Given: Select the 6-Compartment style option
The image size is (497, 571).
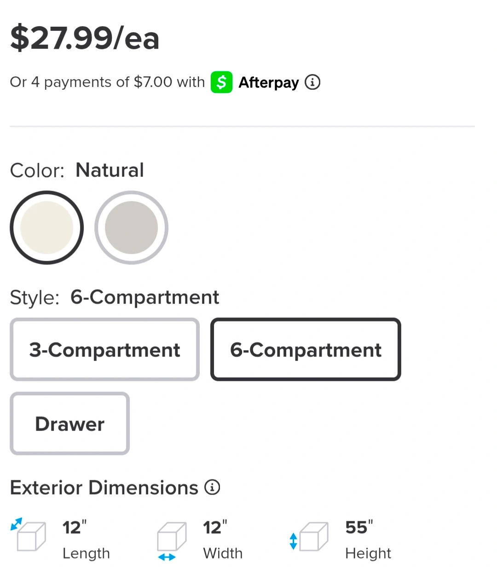Looking at the screenshot, I should click(306, 350).
